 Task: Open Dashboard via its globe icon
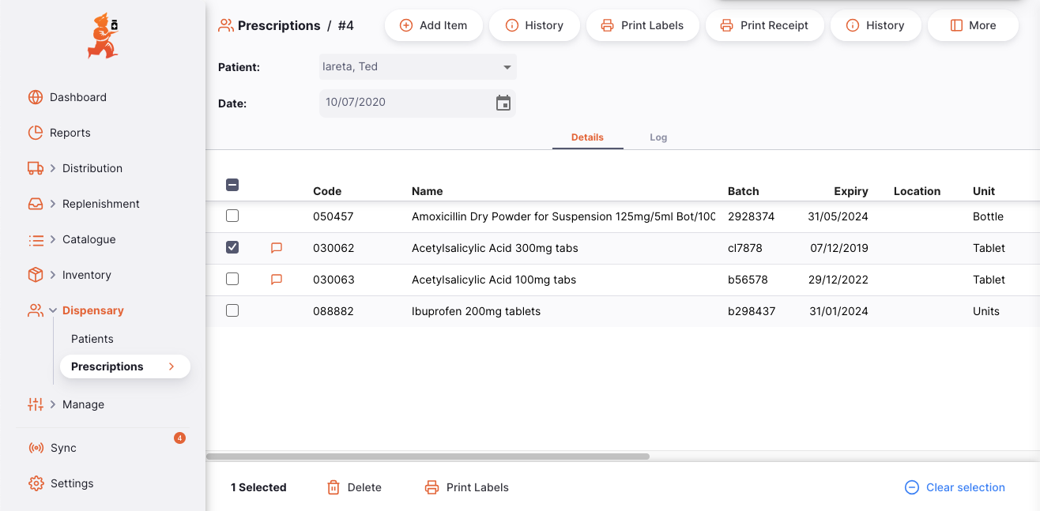point(36,97)
